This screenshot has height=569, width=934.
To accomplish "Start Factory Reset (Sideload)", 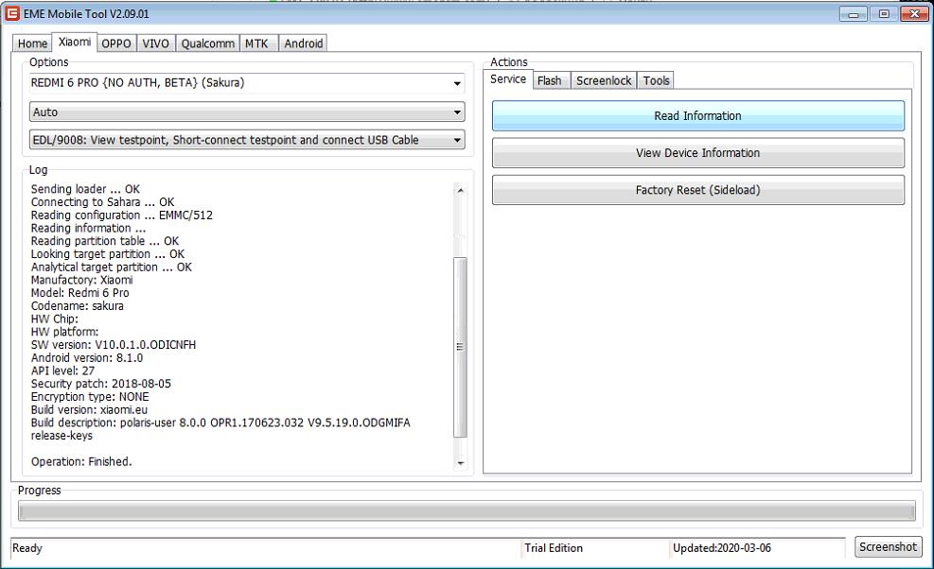I will point(697,190).
